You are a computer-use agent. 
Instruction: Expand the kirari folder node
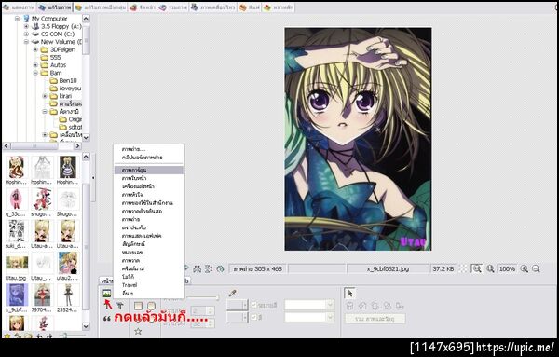tap(45, 96)
